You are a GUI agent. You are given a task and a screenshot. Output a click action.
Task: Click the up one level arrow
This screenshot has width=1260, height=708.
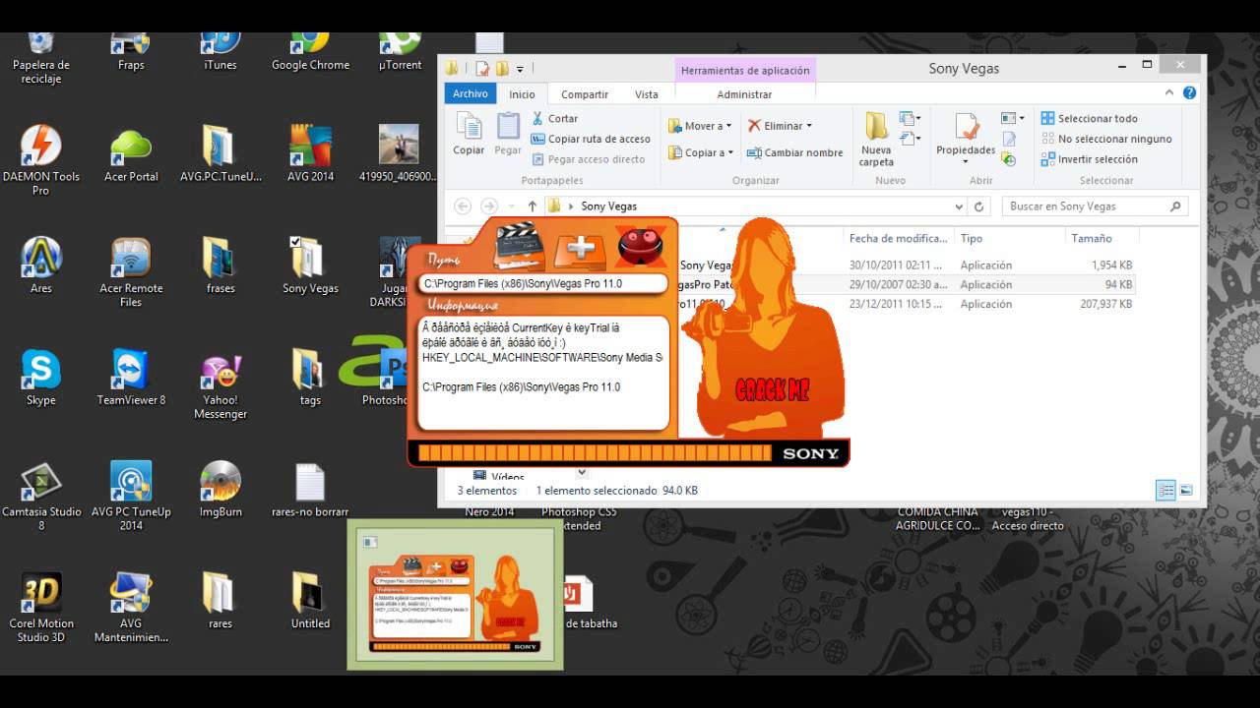[533, 206]
